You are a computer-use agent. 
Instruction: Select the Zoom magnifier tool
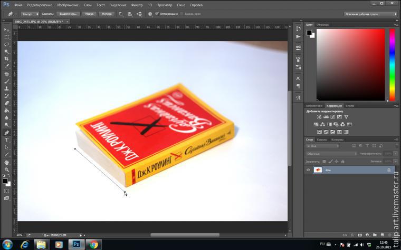coord(7,169)
